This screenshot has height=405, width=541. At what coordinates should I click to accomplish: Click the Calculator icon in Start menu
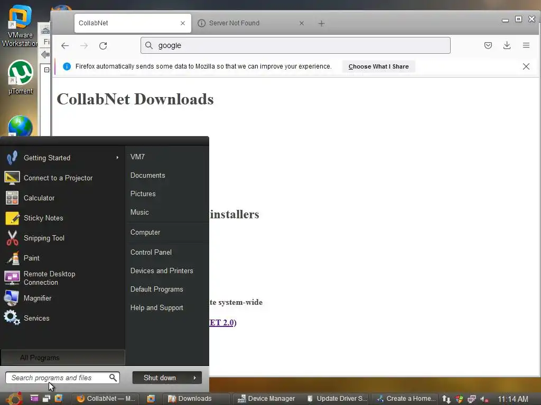click(12, 198)
